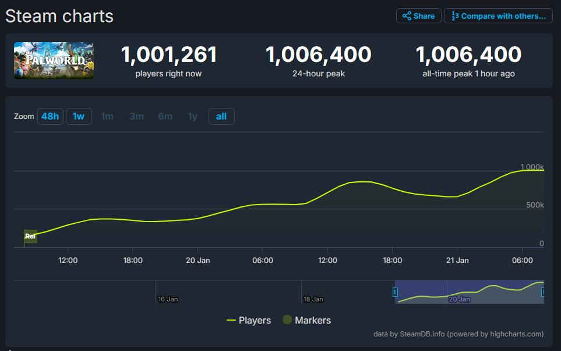Click the 16 Jan point in navigator
This screenshot has height=351, width=561.
168,299
